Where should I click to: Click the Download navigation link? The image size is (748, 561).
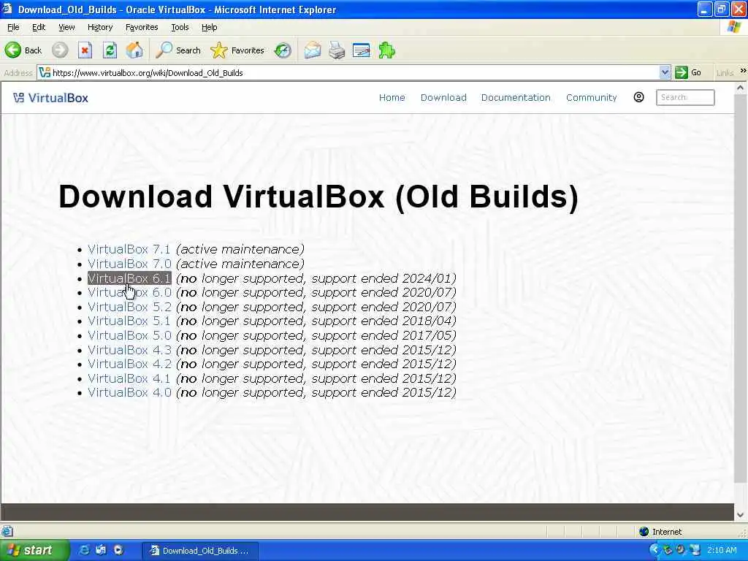coord(443,97)
